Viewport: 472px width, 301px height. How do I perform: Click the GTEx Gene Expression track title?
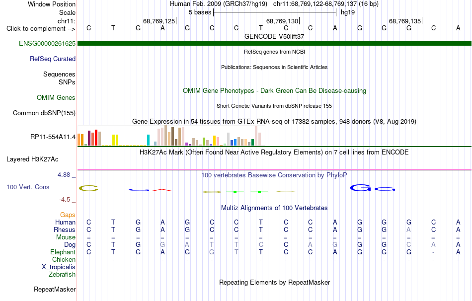[x=274, y=122]
